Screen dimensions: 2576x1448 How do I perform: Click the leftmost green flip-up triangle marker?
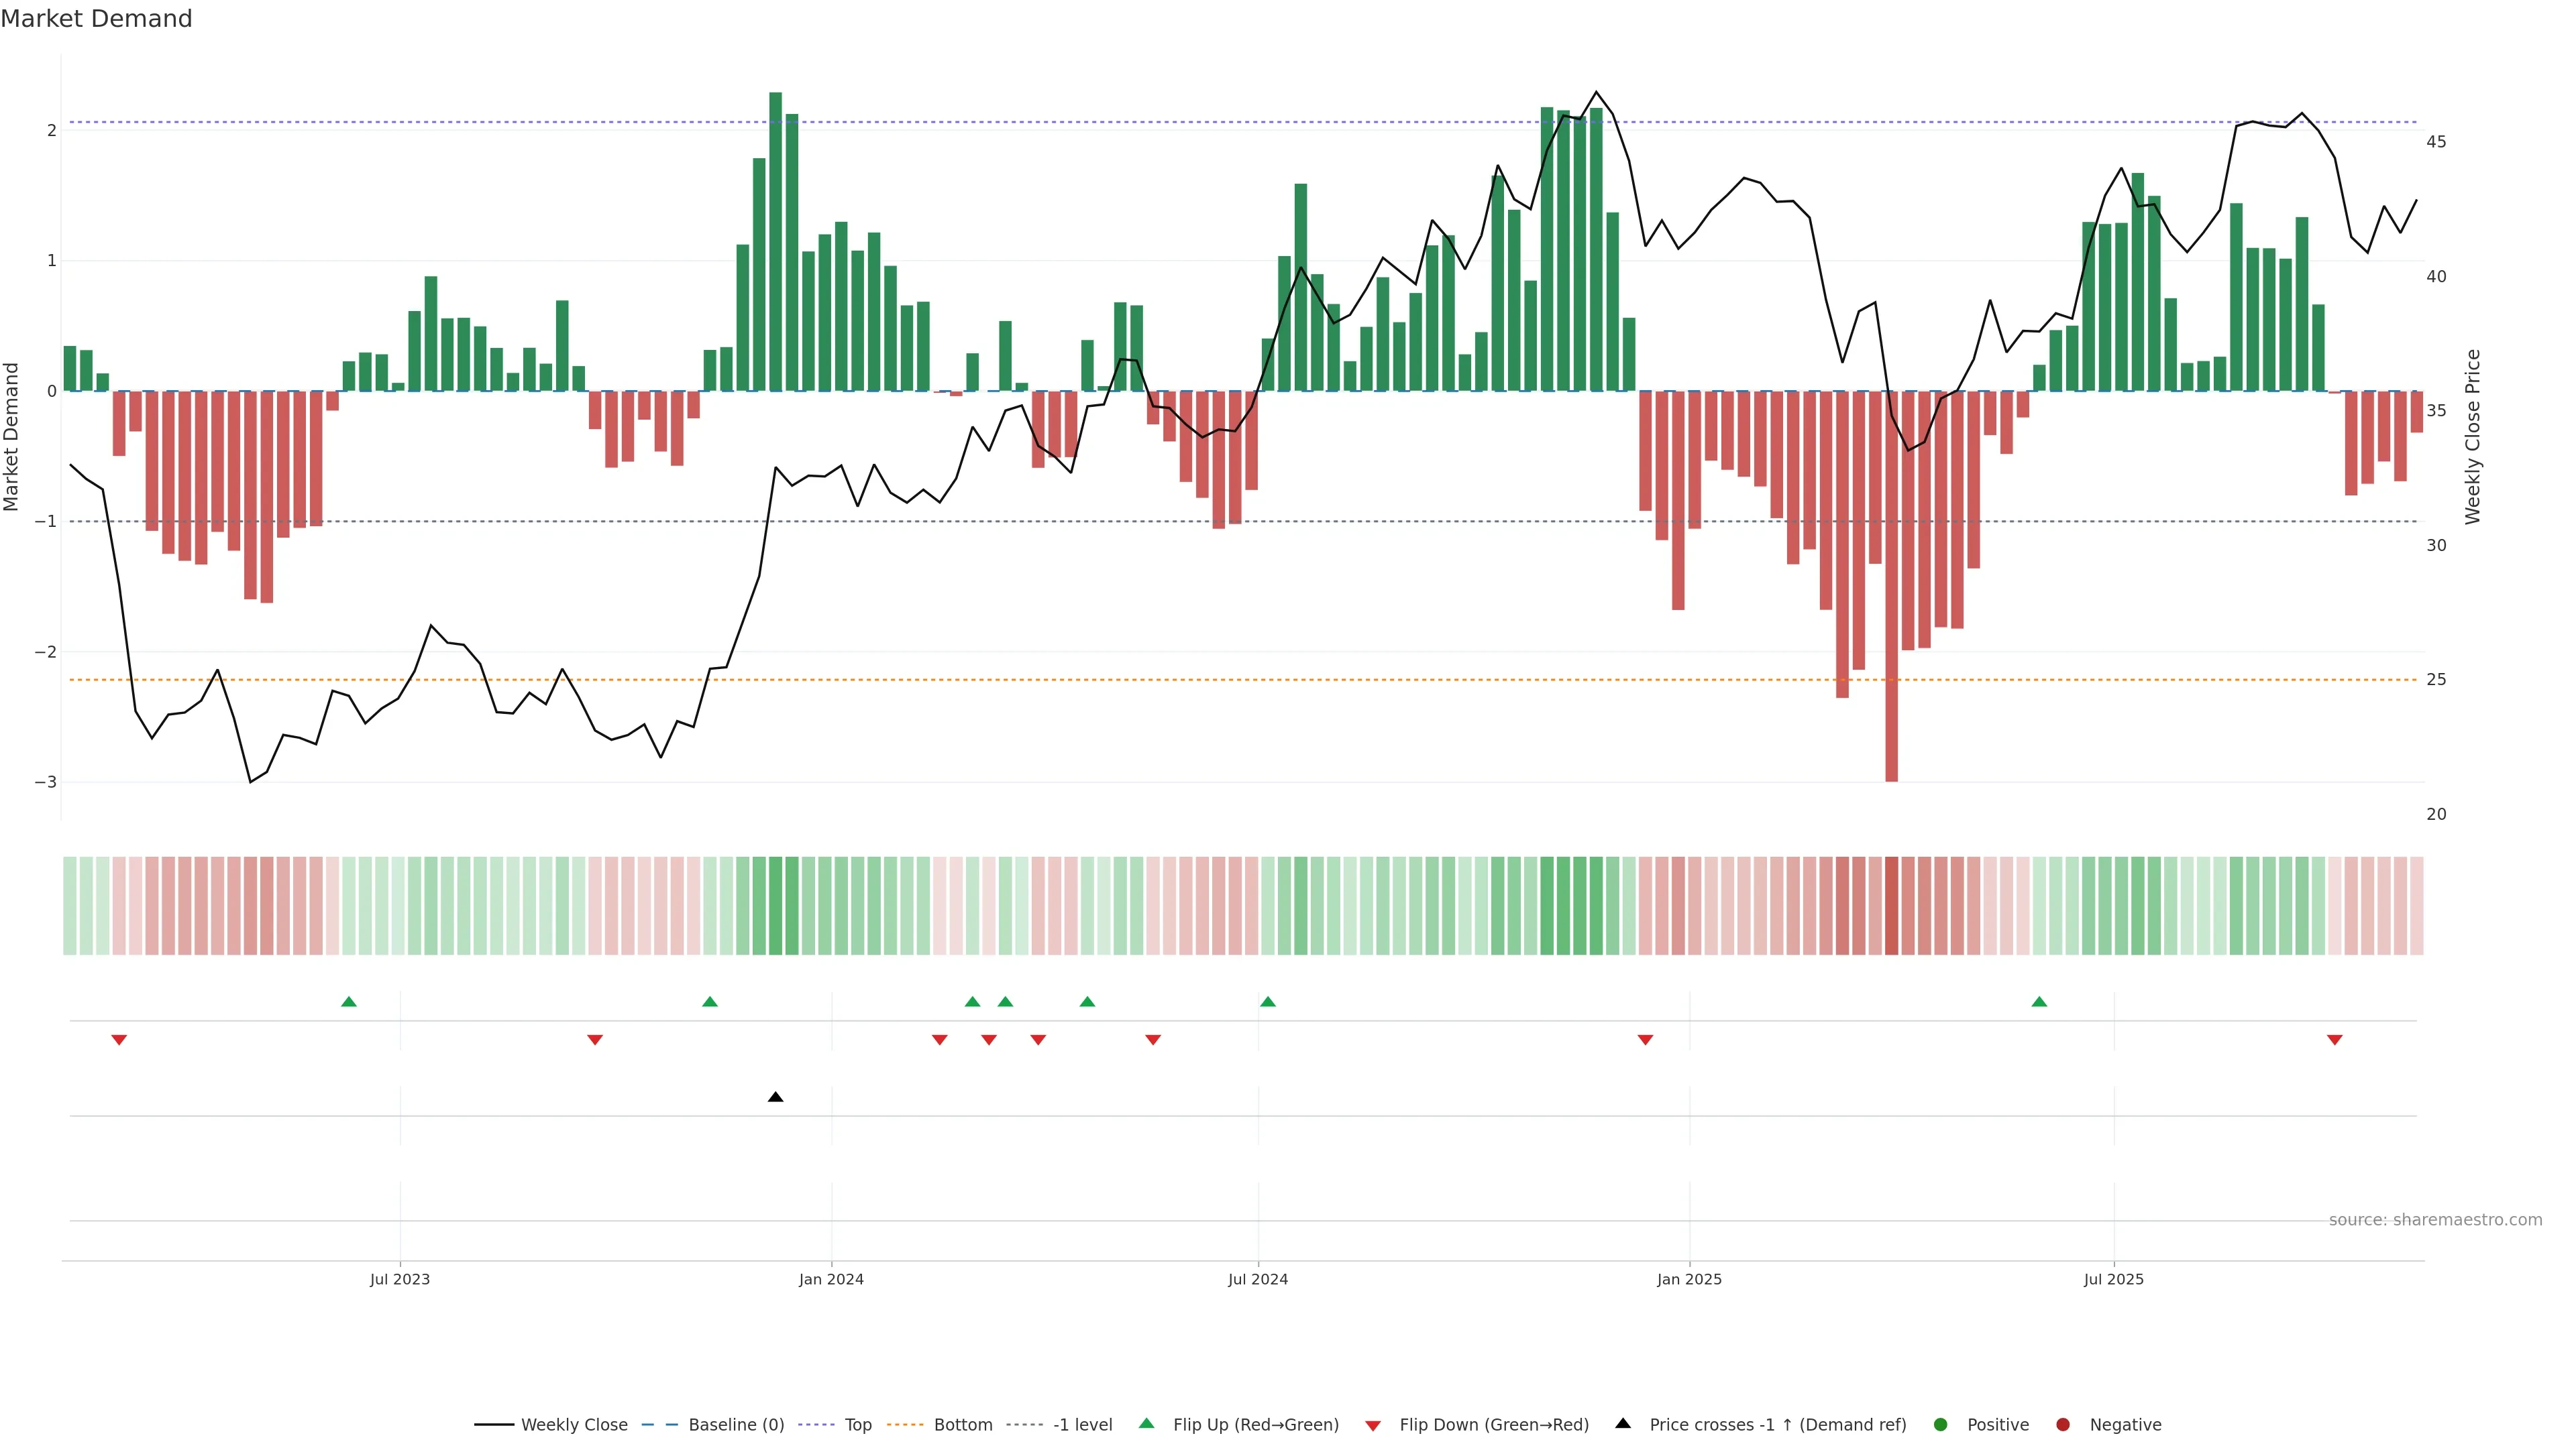tap(349, 1002)
